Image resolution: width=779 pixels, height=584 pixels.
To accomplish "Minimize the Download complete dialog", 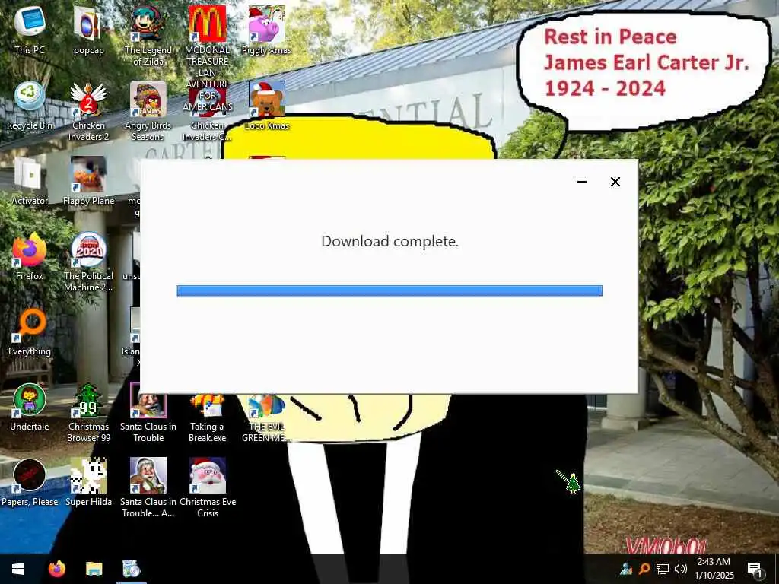I will click(x=582, y=182).
